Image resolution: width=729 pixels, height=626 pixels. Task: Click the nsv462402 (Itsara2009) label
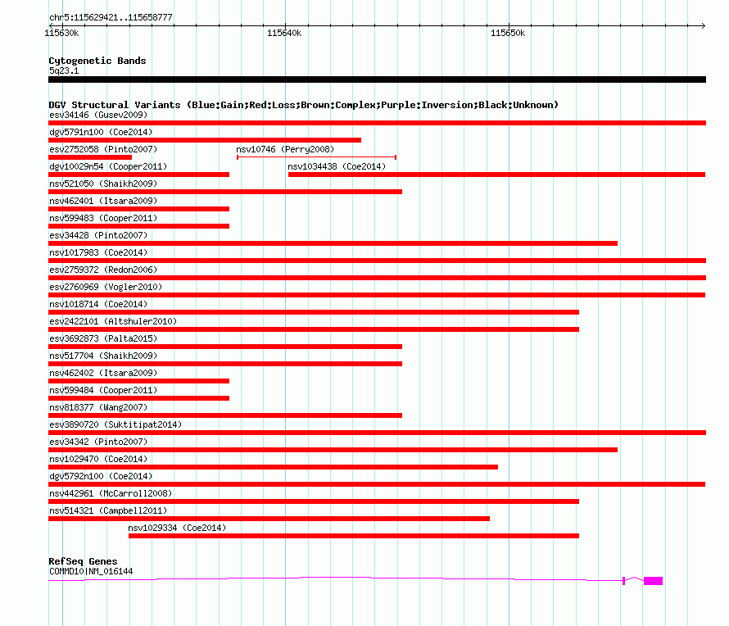103,373
